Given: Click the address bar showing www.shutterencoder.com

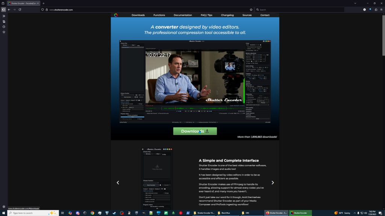Looking at the screenshot, I should [147, 10].
